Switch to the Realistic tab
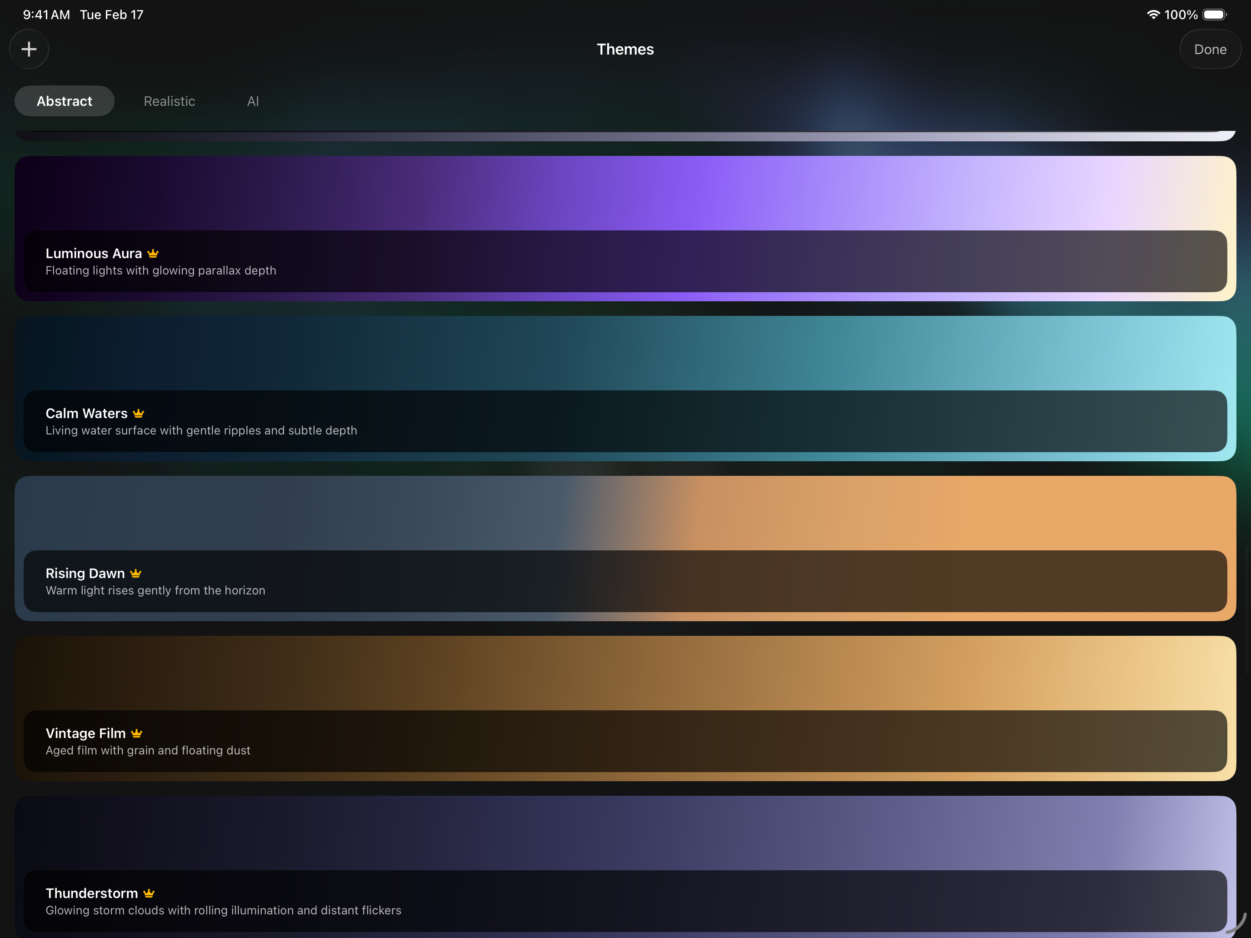The height and width of the screenshot is (938, 1251). click(x=169, y=101)
